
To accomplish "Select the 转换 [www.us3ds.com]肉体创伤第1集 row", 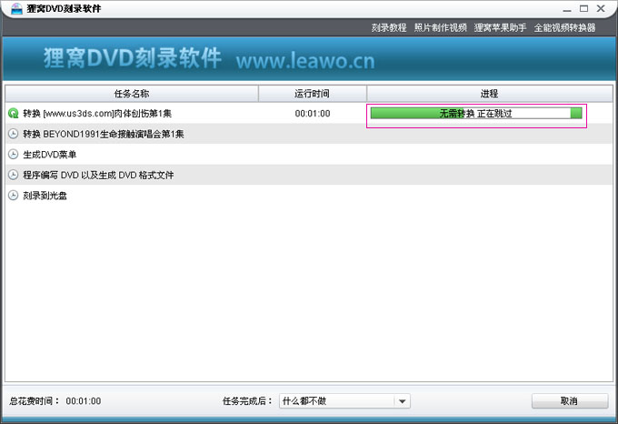I will pyautogui.click(x=309, y=114).
